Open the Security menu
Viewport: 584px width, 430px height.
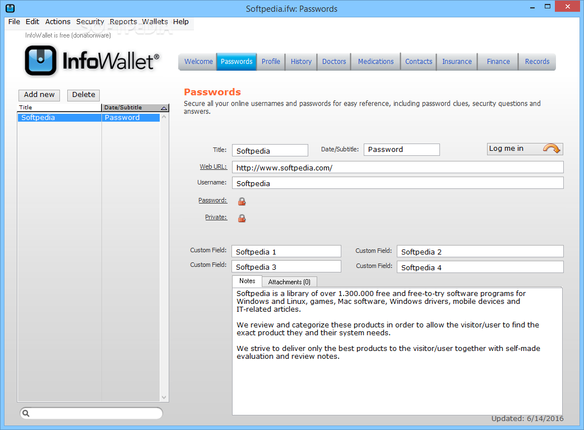coord(90,22)
